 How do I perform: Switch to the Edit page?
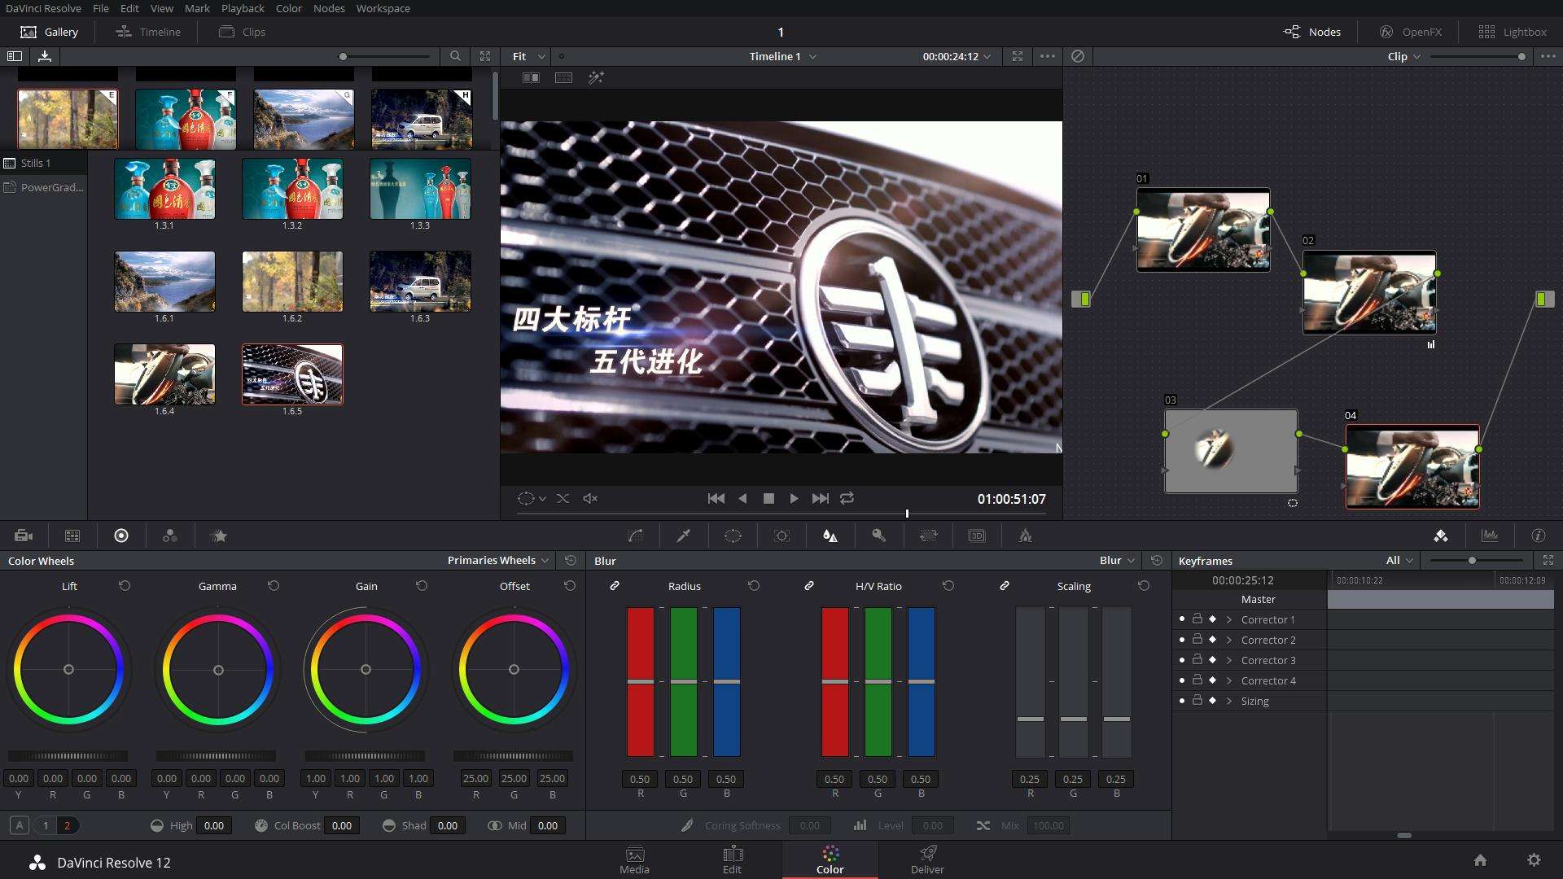(732, 859)
